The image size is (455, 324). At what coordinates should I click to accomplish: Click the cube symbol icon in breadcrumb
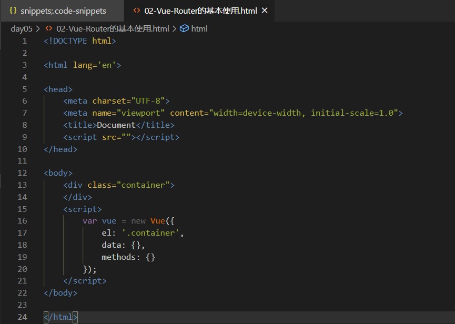(x=184, y=28)
